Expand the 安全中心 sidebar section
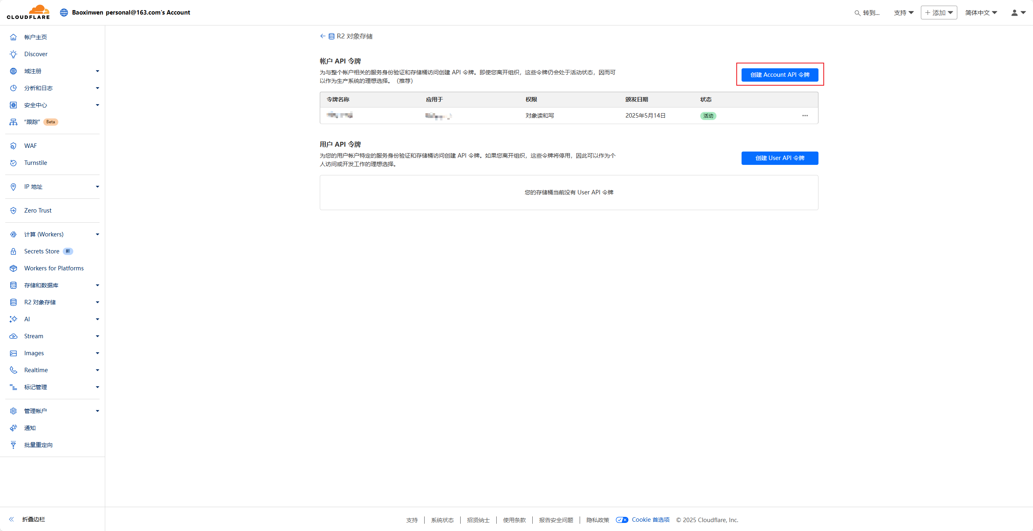 click(x=98, y=105)
